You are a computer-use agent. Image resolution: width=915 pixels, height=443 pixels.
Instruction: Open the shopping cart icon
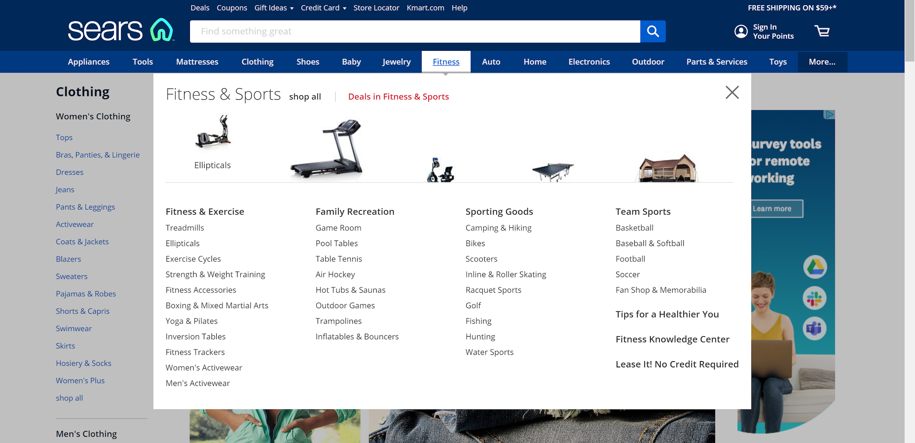point(822,31)
